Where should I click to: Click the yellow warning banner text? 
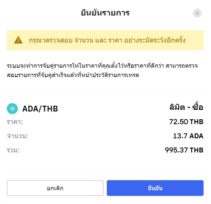coord(107,40)
